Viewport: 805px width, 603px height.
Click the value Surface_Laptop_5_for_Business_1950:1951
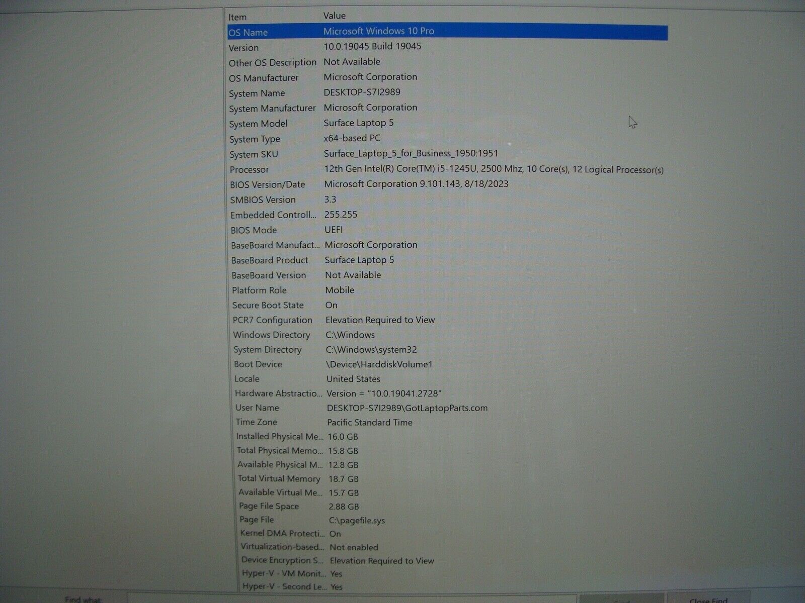[411, 154]
